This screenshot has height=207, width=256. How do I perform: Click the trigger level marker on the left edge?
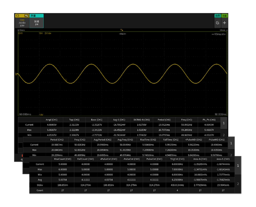coord(17,74)
